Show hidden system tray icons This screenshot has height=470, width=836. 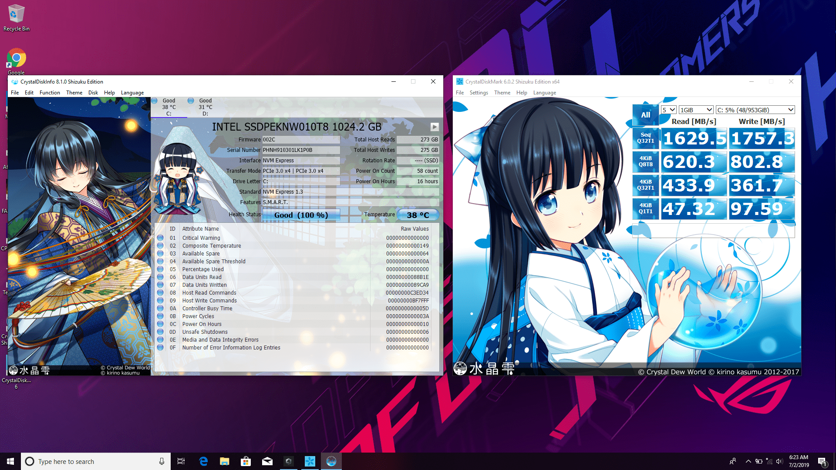[748, 461]
